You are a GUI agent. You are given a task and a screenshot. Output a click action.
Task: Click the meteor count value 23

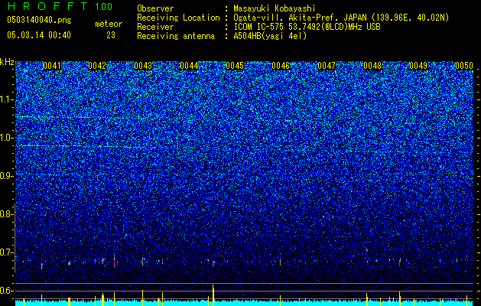pos(111,35)
